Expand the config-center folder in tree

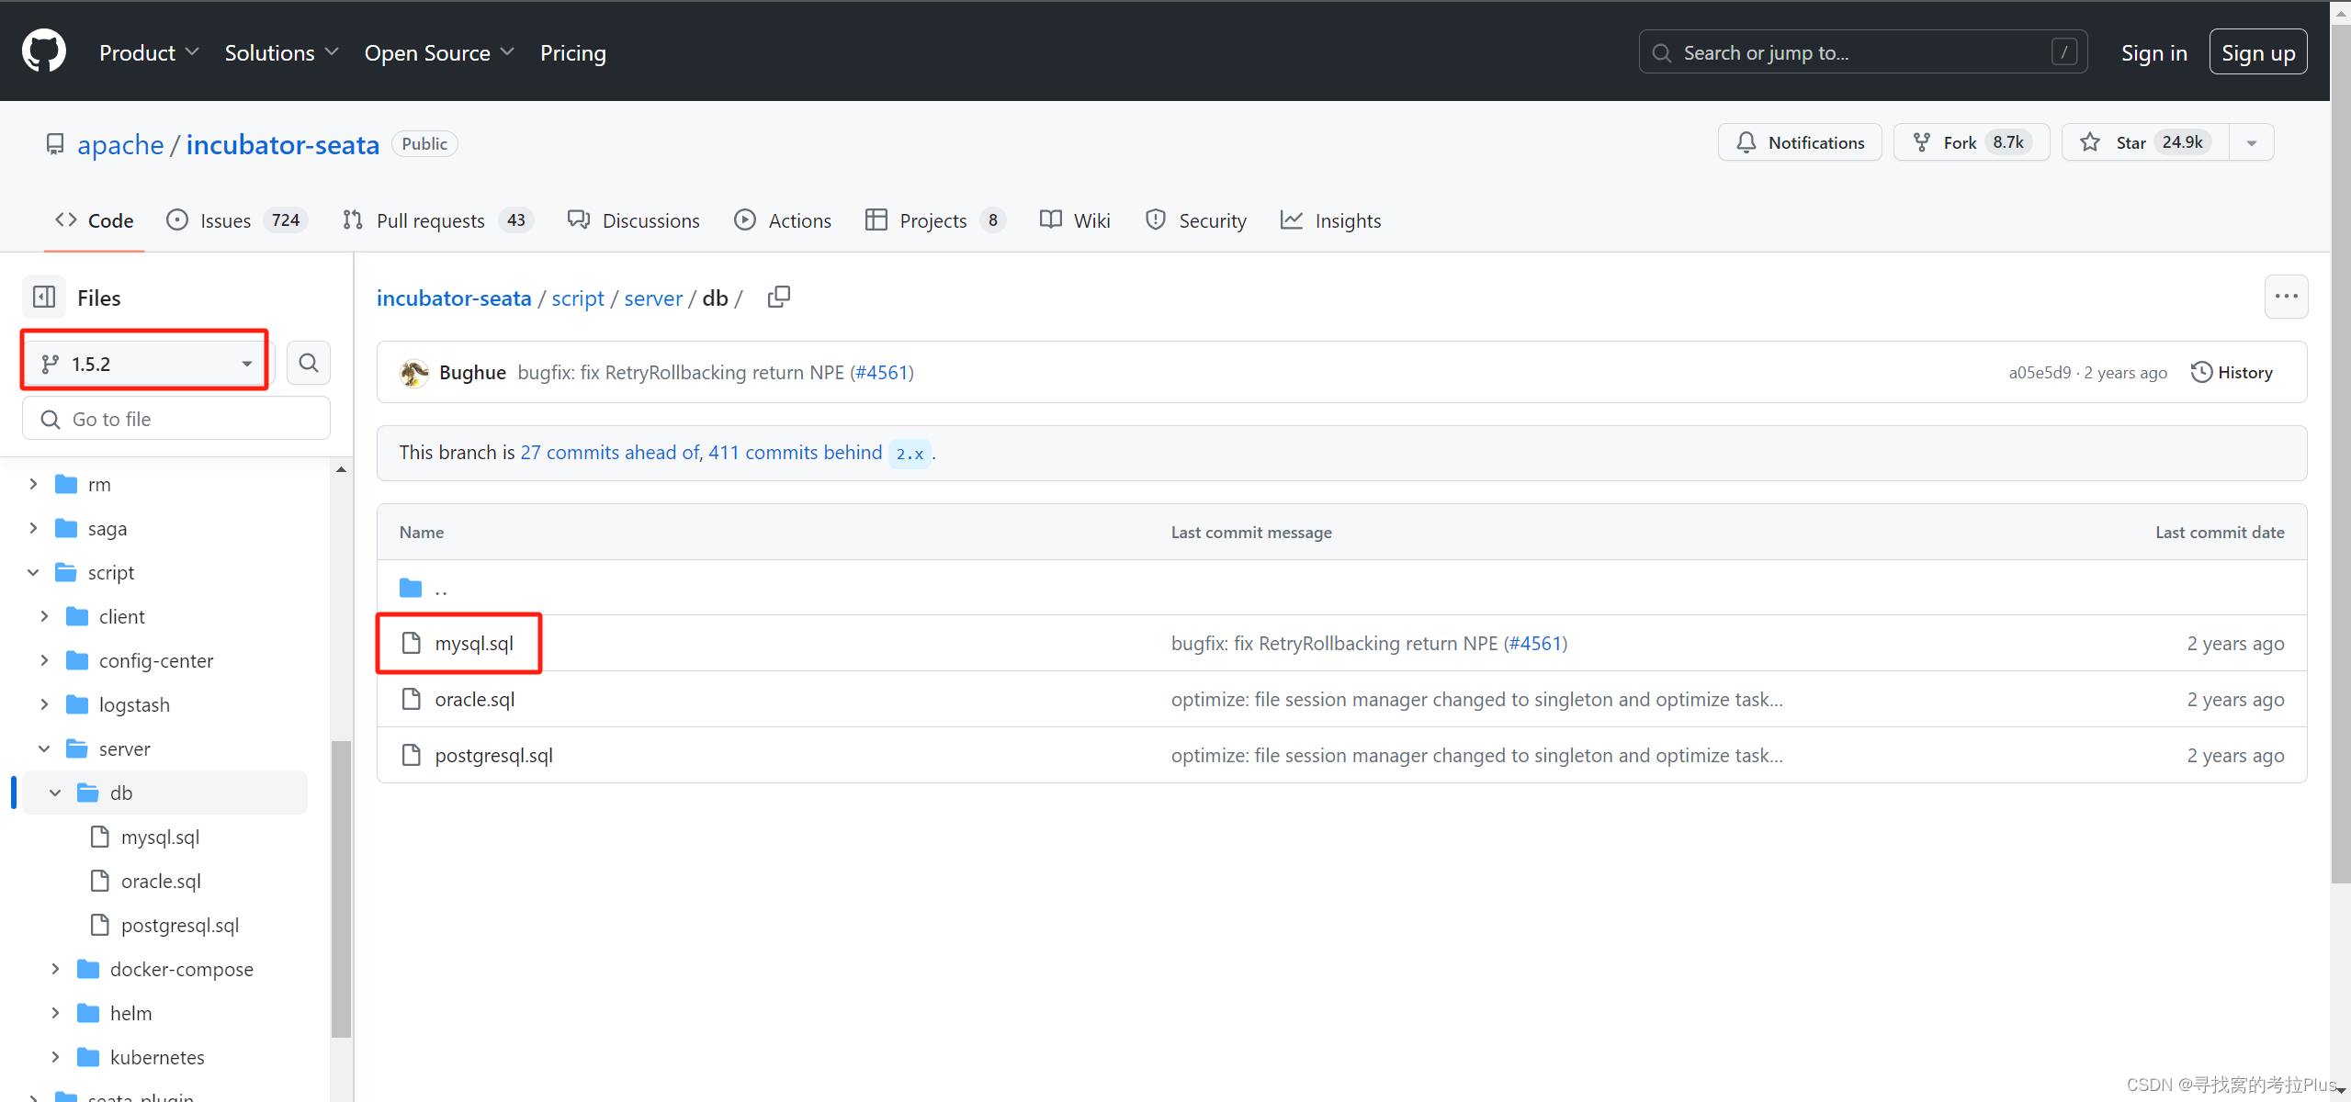pos(45,660)
